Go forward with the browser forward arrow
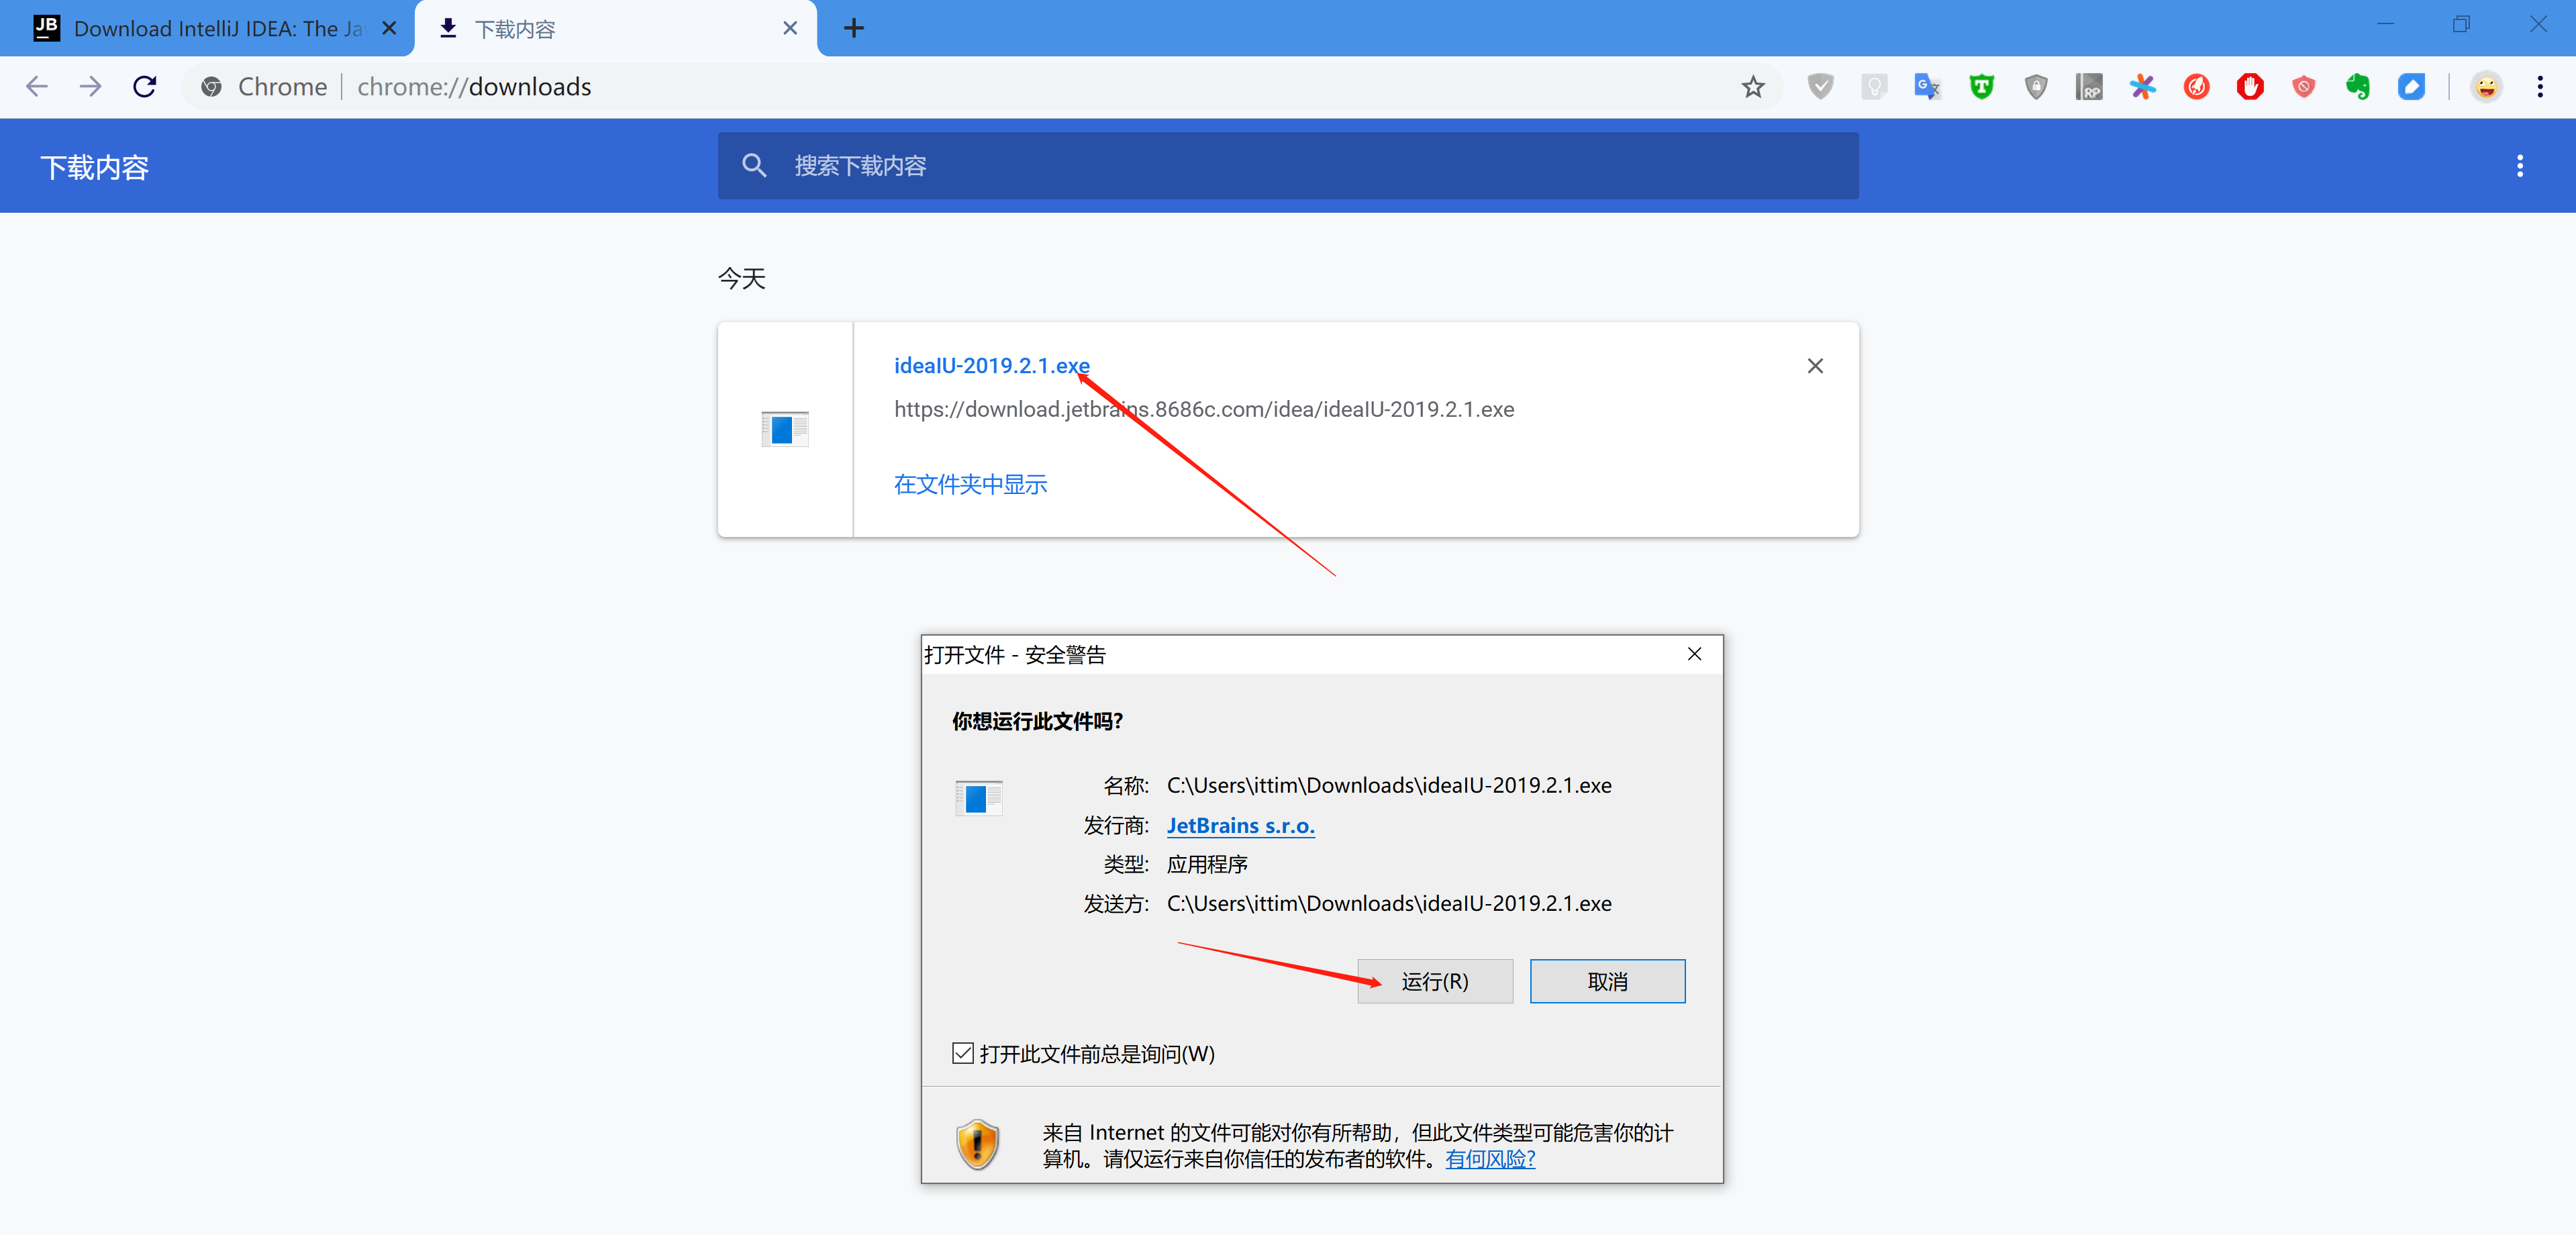 [91, 87]
